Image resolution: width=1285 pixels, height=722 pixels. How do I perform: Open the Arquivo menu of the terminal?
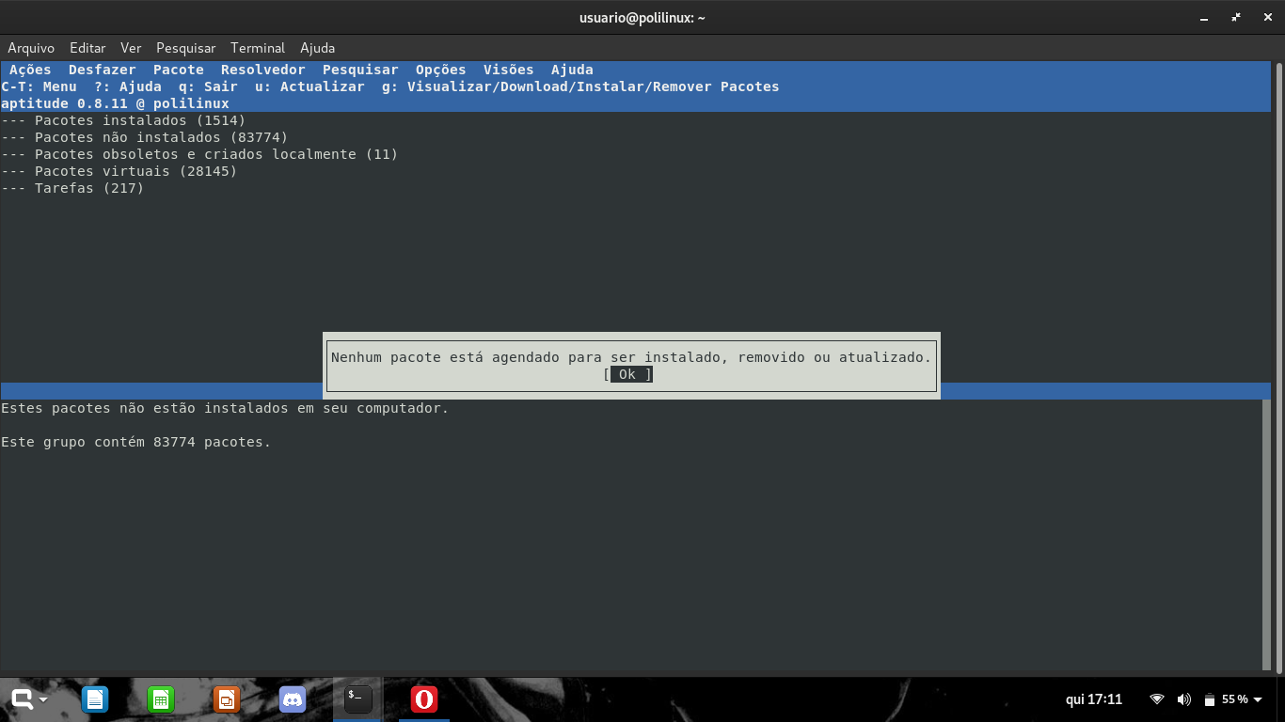31,48
